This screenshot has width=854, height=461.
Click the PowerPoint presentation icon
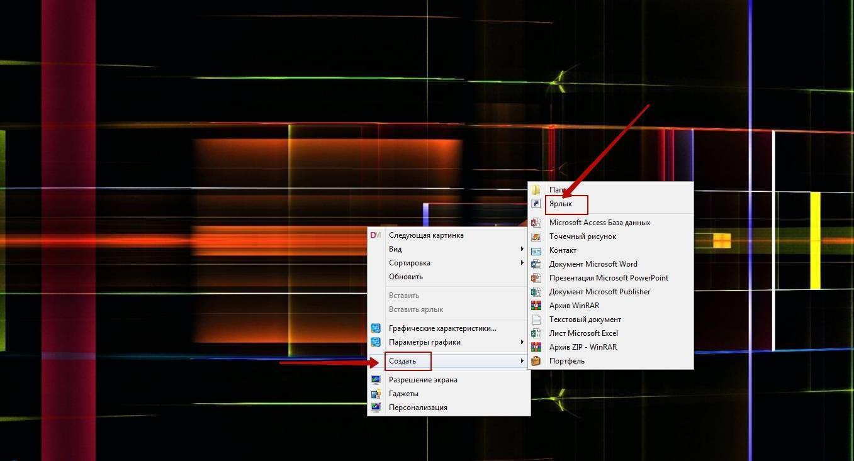pyautogui.click(x=536, y=278)
